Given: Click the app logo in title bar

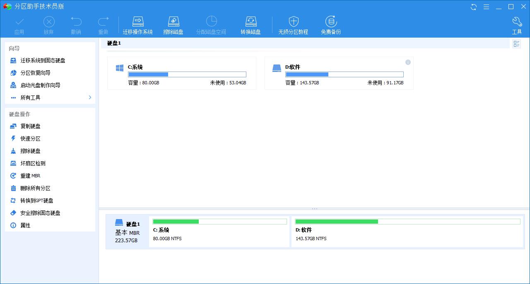Looking at the screenshot, I should click(x=7, y=7).
